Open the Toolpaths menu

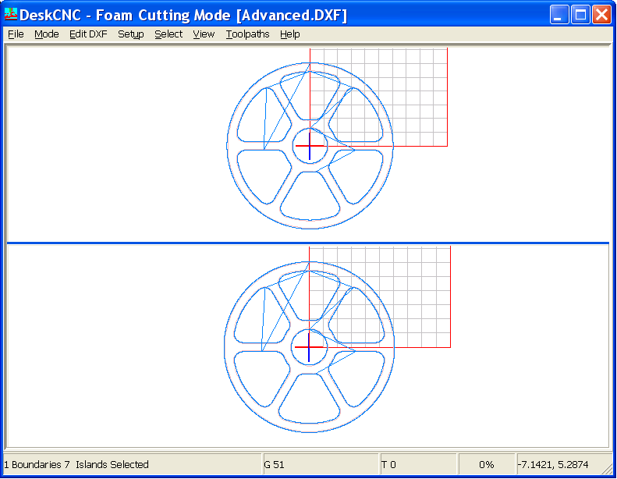point(247,34)
